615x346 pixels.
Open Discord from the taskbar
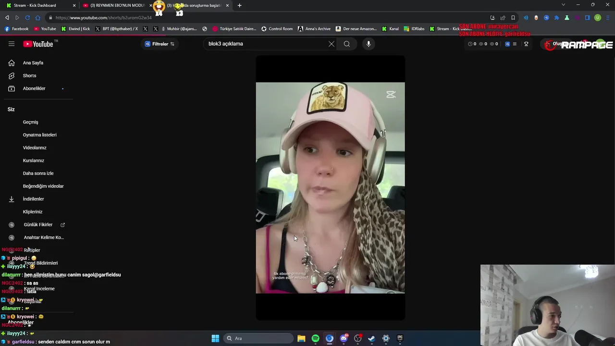point(344,338)
